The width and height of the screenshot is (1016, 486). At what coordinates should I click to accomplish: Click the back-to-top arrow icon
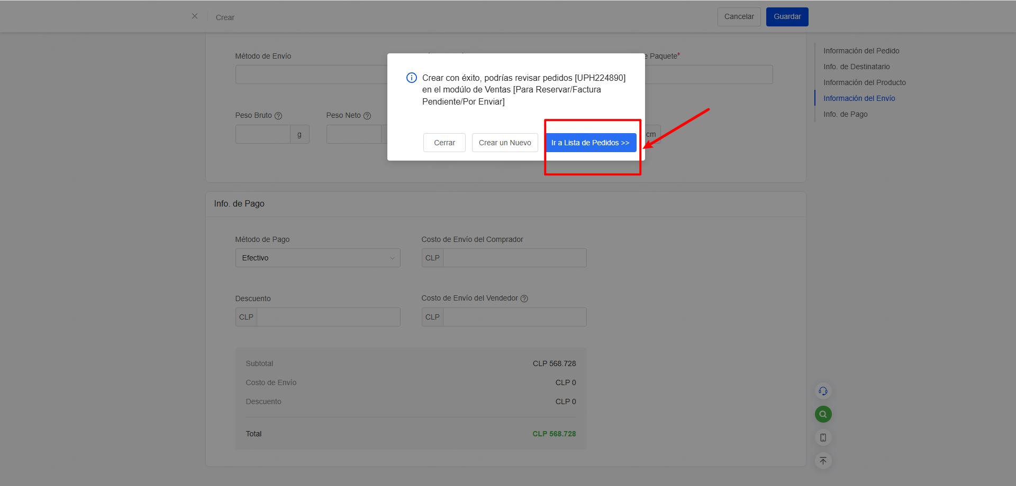pos(823,461)
